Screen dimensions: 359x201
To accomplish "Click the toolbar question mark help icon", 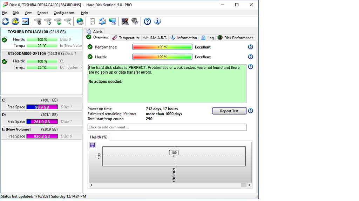I will [147, 21].
